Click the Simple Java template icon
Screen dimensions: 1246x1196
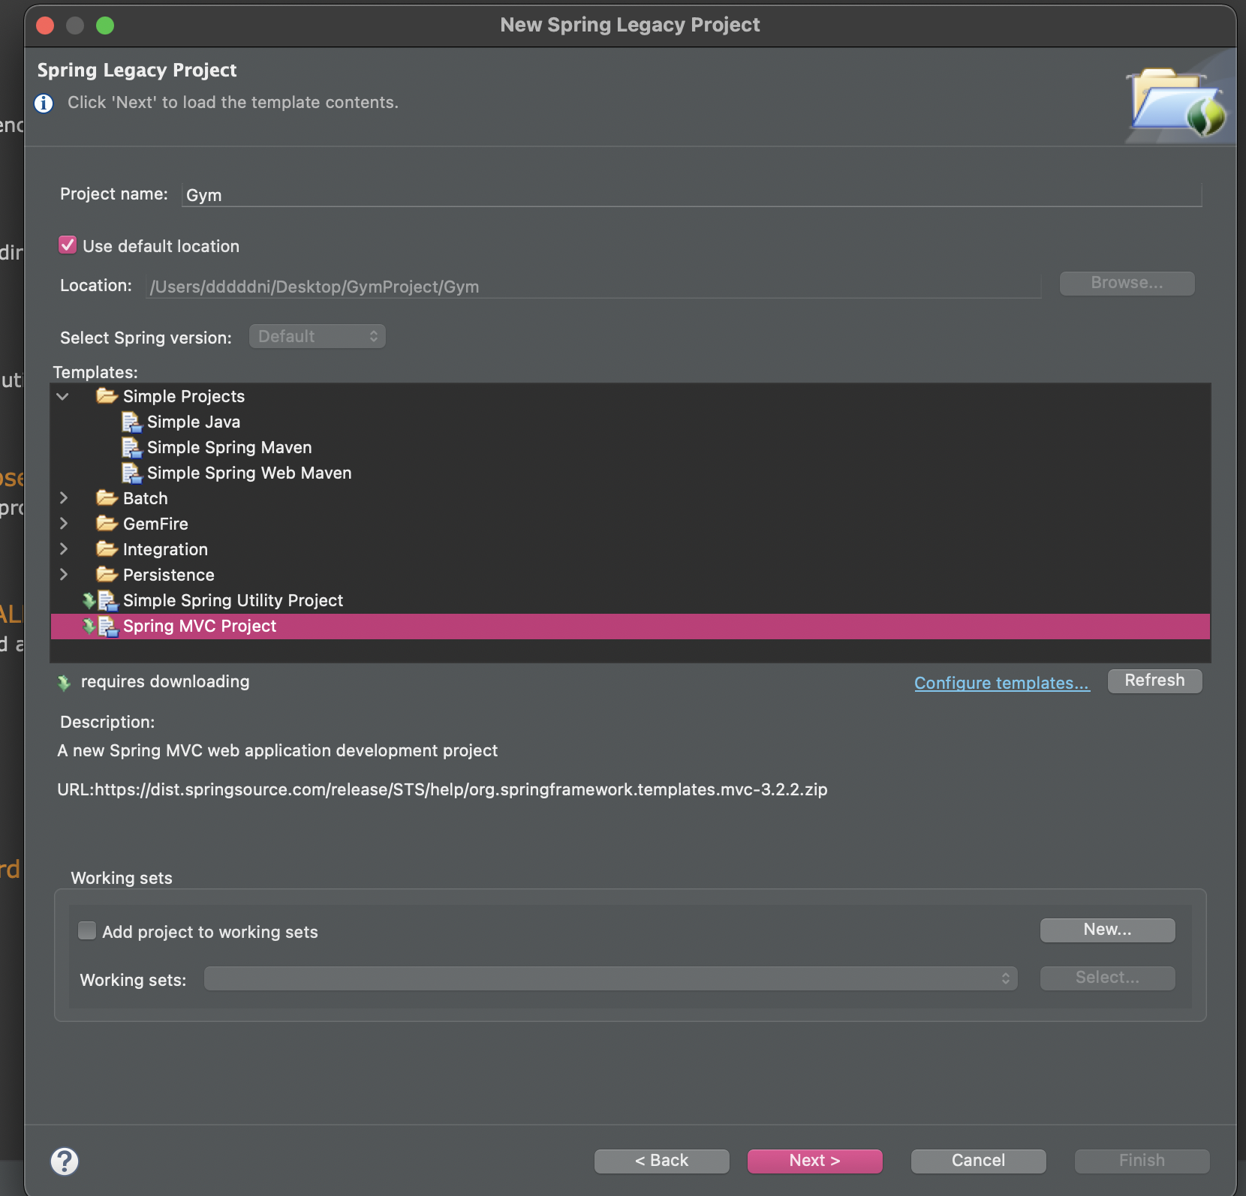(132, 422)
